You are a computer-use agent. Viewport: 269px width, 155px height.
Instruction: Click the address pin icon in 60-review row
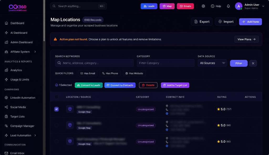167,138
